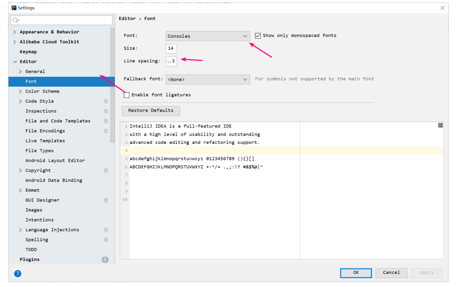Open the Fallback font dropdown

(x=208, y=79)
